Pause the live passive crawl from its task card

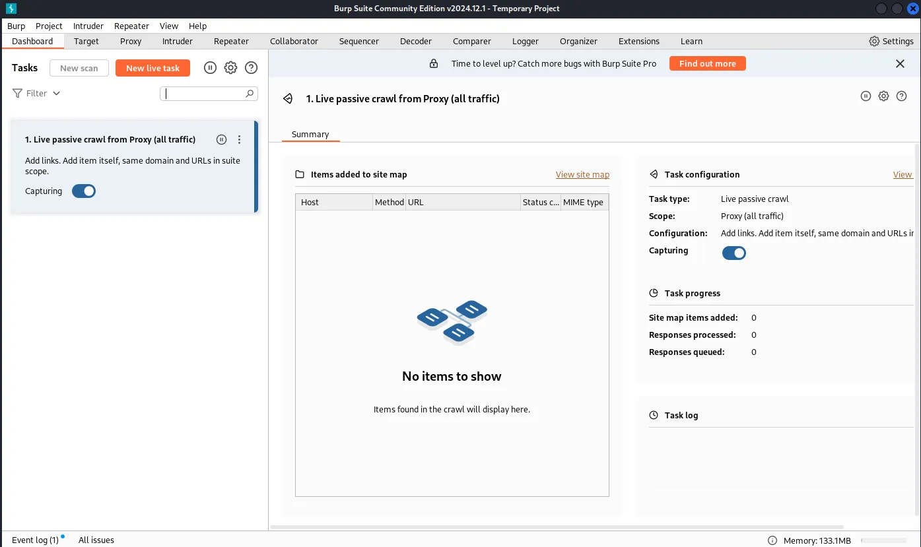point(222,139)
